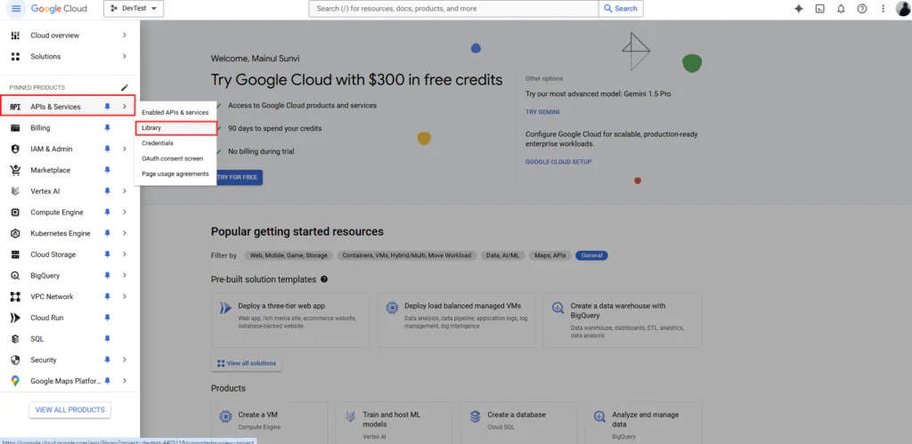The image size is (912, 444).
Task: Focus the resources search field
Action: (453, 9)
